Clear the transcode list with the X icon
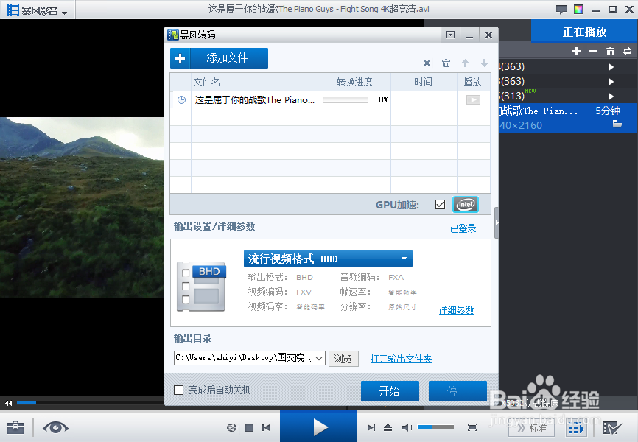Viewport: 638px width, 442px height. click(x=426, y=63)
